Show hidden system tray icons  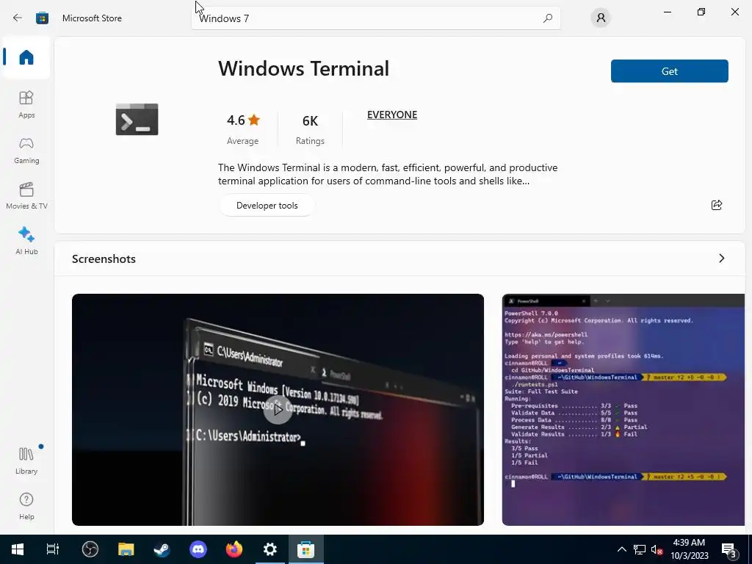point(621,549)
